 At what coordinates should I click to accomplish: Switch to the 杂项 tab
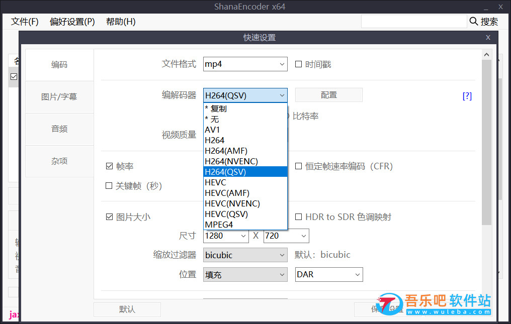tap(59, 161)
